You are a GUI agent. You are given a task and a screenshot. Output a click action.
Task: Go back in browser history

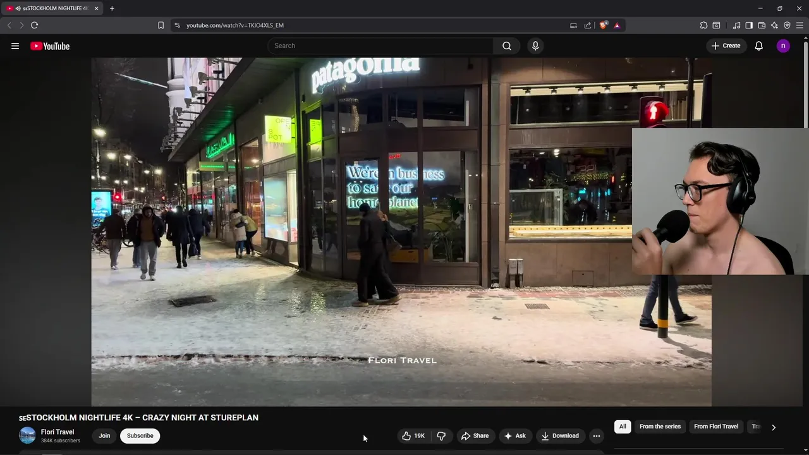9,25
